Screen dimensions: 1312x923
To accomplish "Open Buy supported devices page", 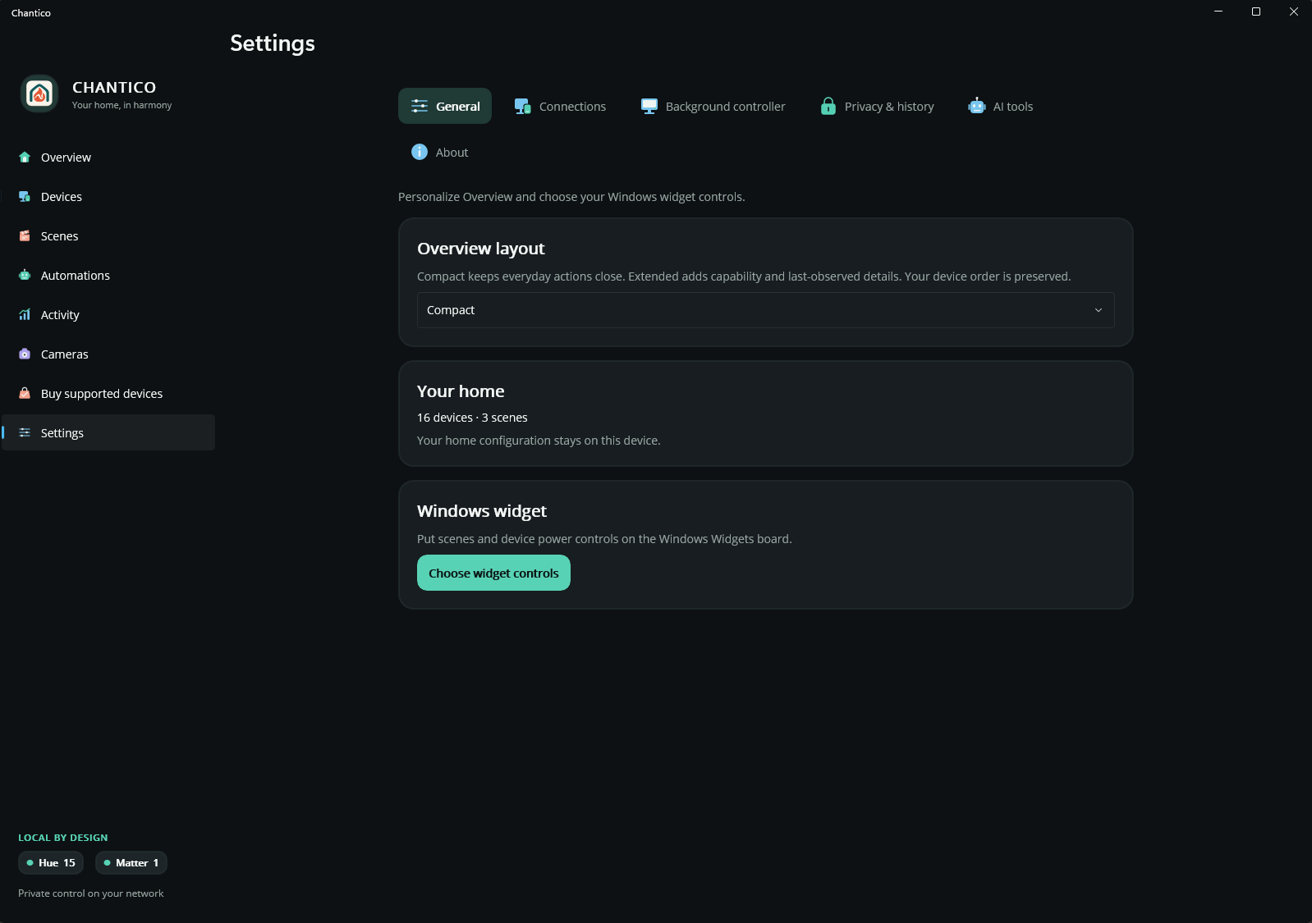I will (108, 394).
